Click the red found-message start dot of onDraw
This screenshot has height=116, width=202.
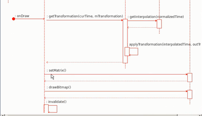pos(13,19)
